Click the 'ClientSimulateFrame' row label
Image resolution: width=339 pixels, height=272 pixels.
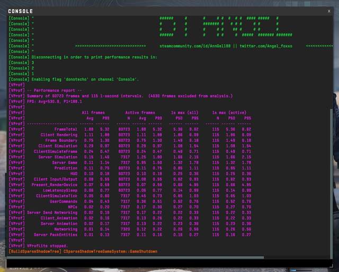click(x=56, y=151)
